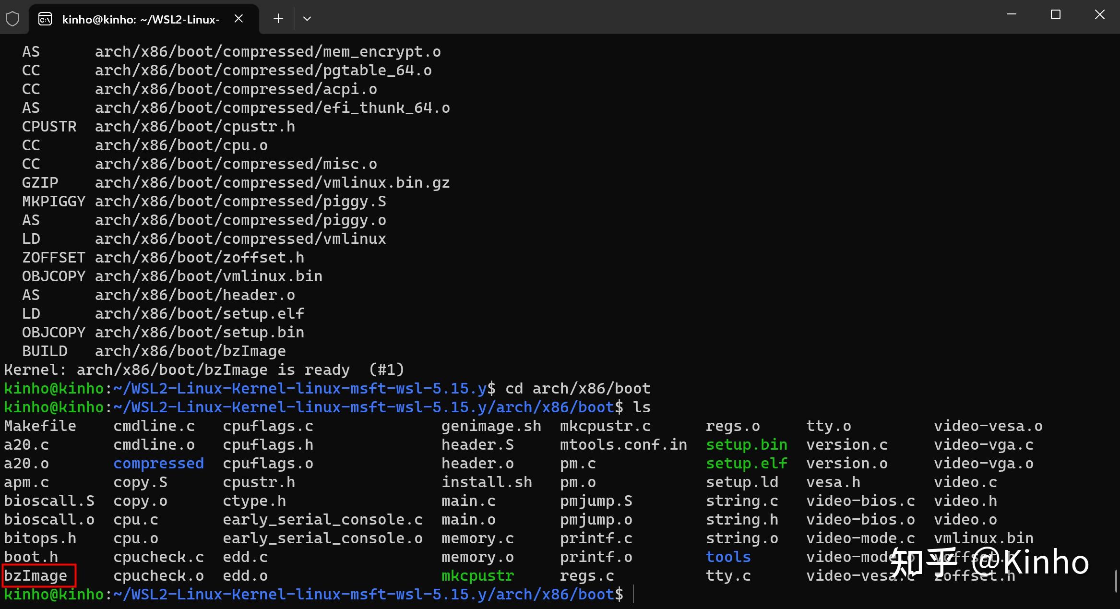Open a new terminal tab with plus

(278, 19)
